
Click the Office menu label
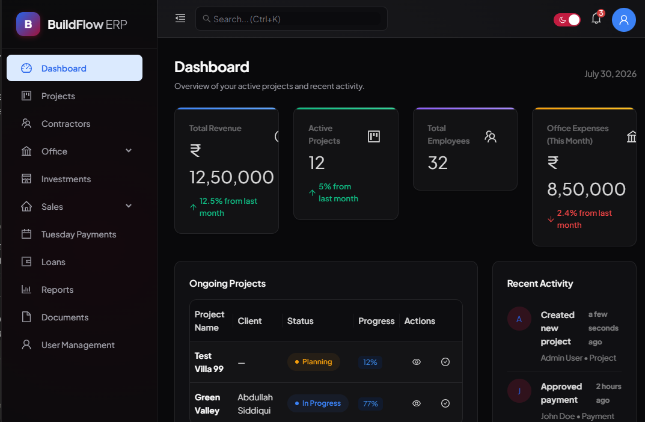[54, 151]
